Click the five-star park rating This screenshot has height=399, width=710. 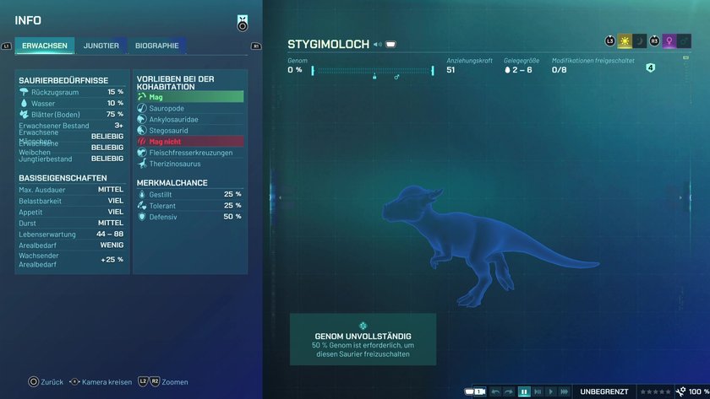pos(655,391)
